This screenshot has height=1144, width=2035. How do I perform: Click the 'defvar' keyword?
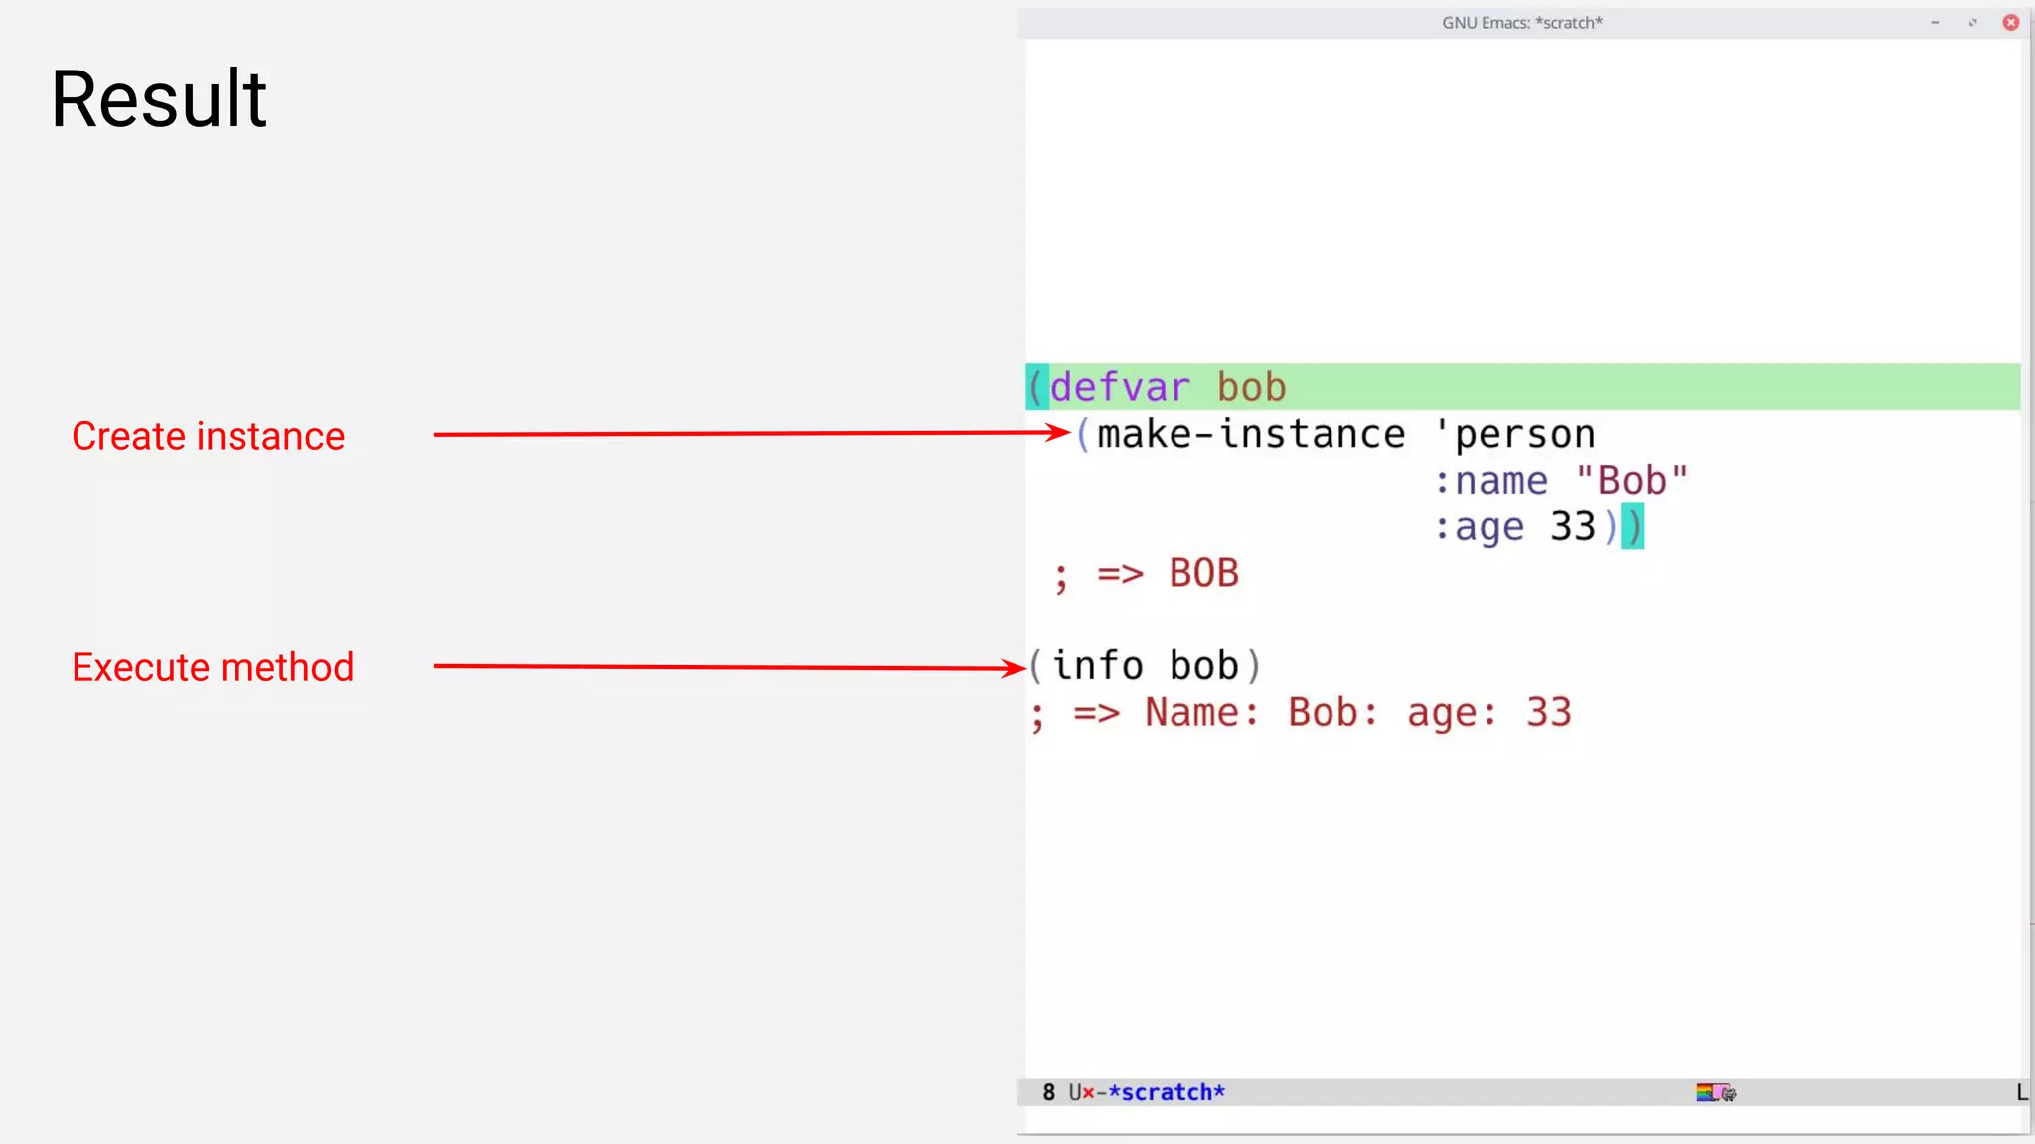click(x=1120, y=387)
